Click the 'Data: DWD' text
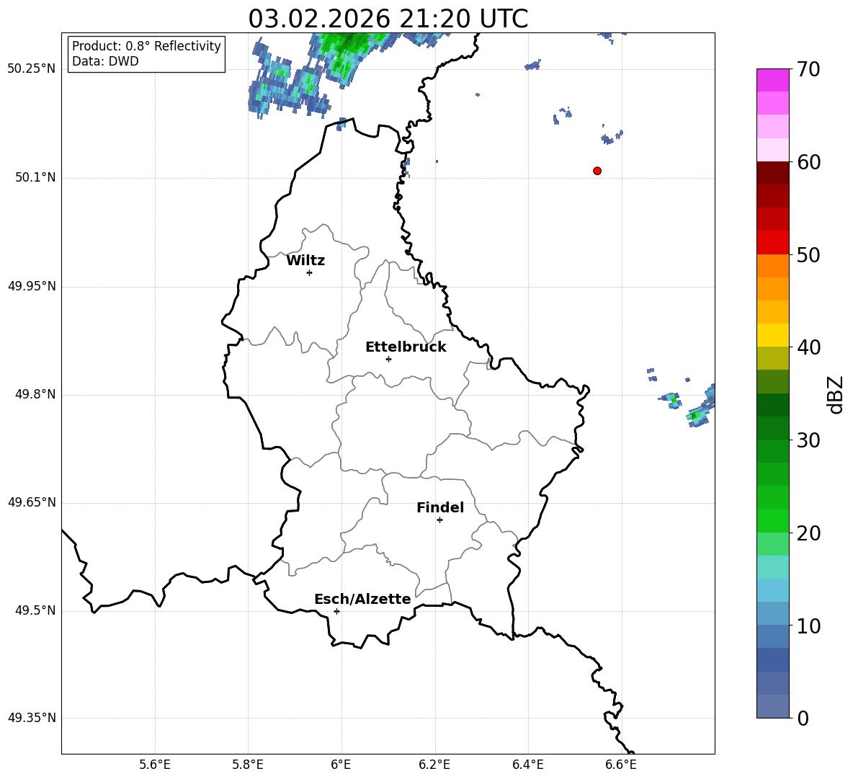The width and height of the screenshot is (853, 779). [105, 61]
